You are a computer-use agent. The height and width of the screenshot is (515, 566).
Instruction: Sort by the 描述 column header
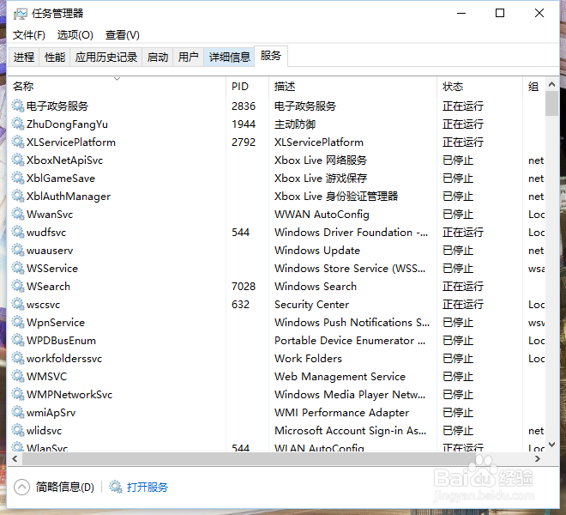[352, 87]
